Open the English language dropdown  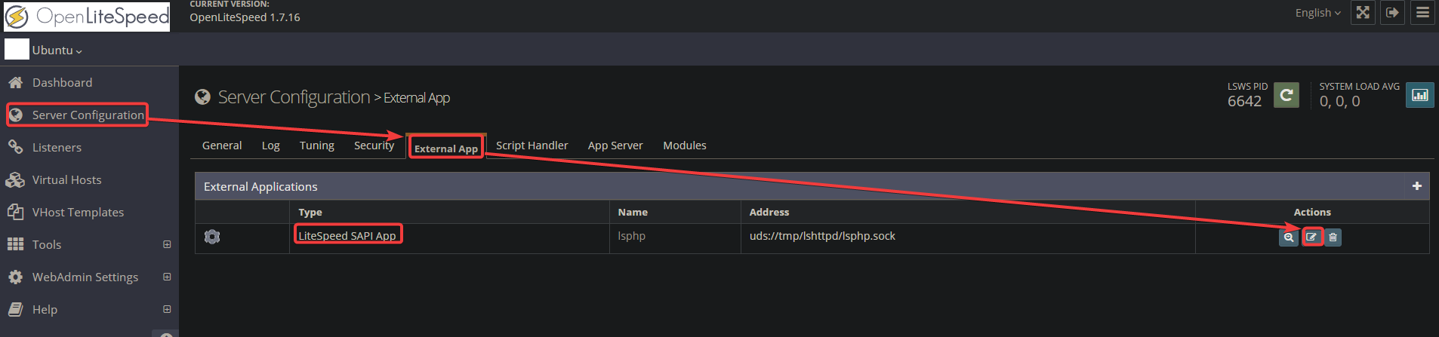coord(1318,13)
